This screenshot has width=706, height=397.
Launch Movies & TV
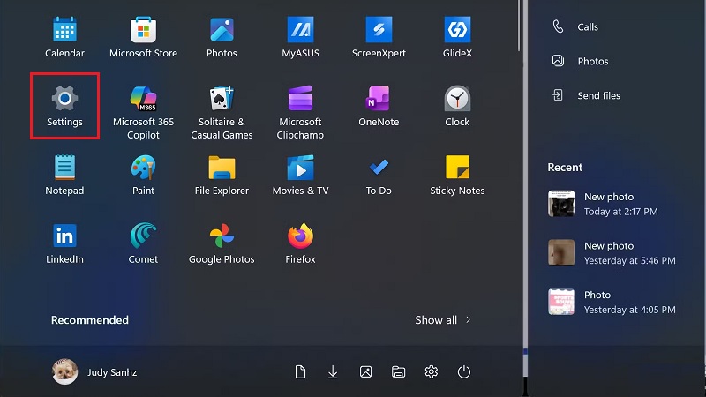point(300,175)
